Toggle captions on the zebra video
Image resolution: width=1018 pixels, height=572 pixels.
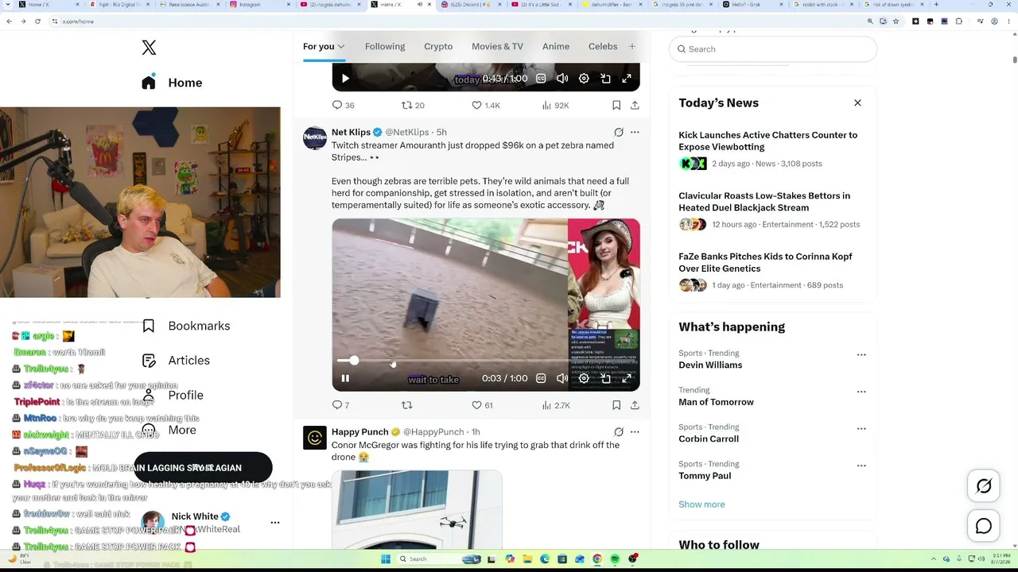tap(541, 378)
